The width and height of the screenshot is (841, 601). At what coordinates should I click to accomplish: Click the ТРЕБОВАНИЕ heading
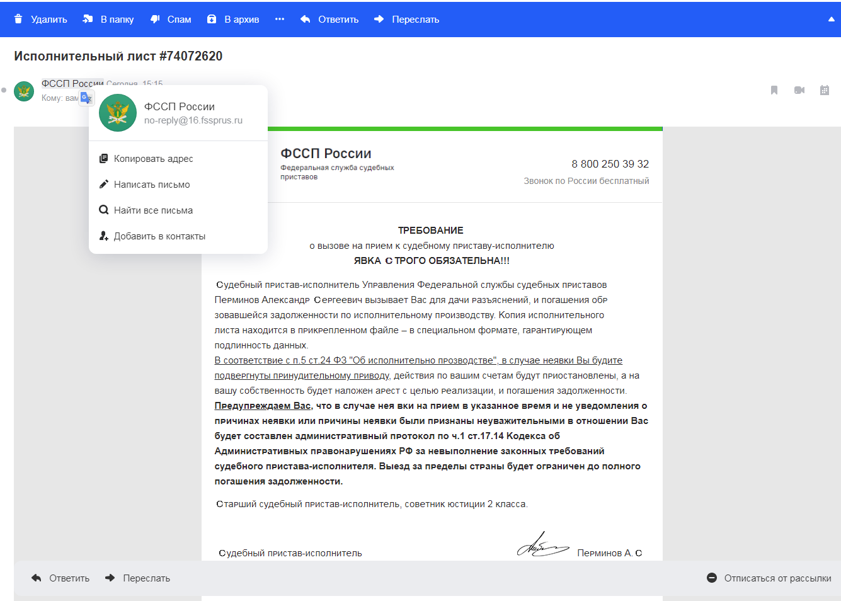tap(431, 231)
